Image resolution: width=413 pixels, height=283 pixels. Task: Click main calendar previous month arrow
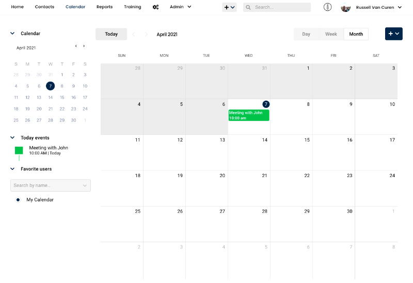[x=133, y=34]
